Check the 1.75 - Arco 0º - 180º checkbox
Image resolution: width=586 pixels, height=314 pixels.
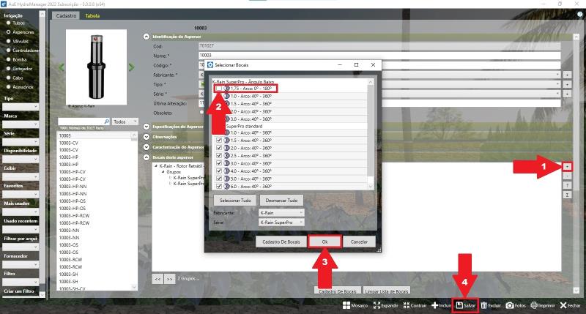[219, 89]
